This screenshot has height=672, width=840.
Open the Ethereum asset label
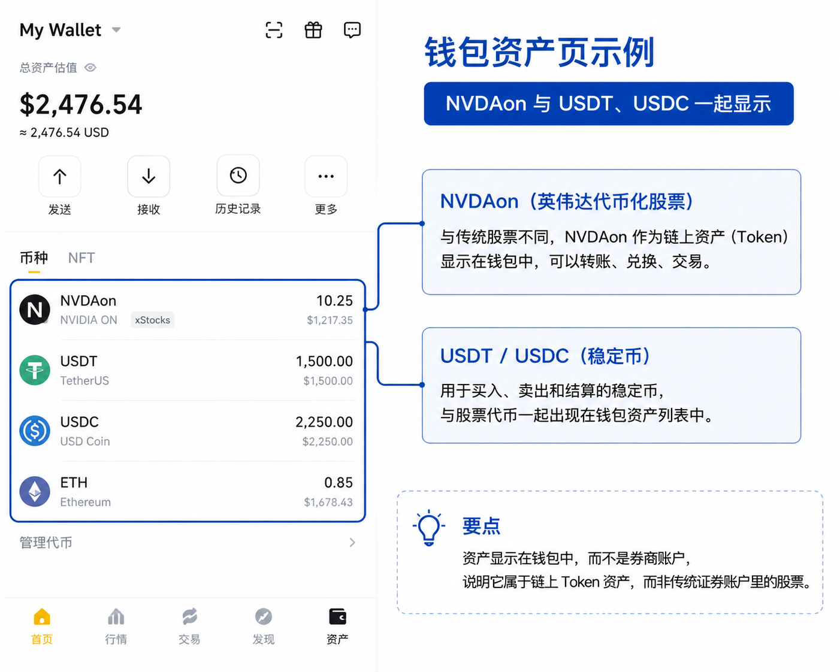point(86,502)
